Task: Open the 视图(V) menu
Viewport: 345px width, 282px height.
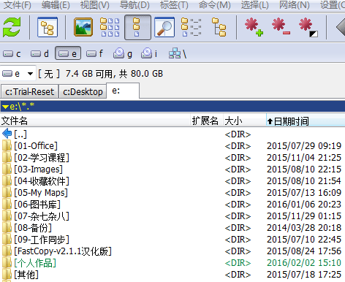Action: tap(95, 5)
